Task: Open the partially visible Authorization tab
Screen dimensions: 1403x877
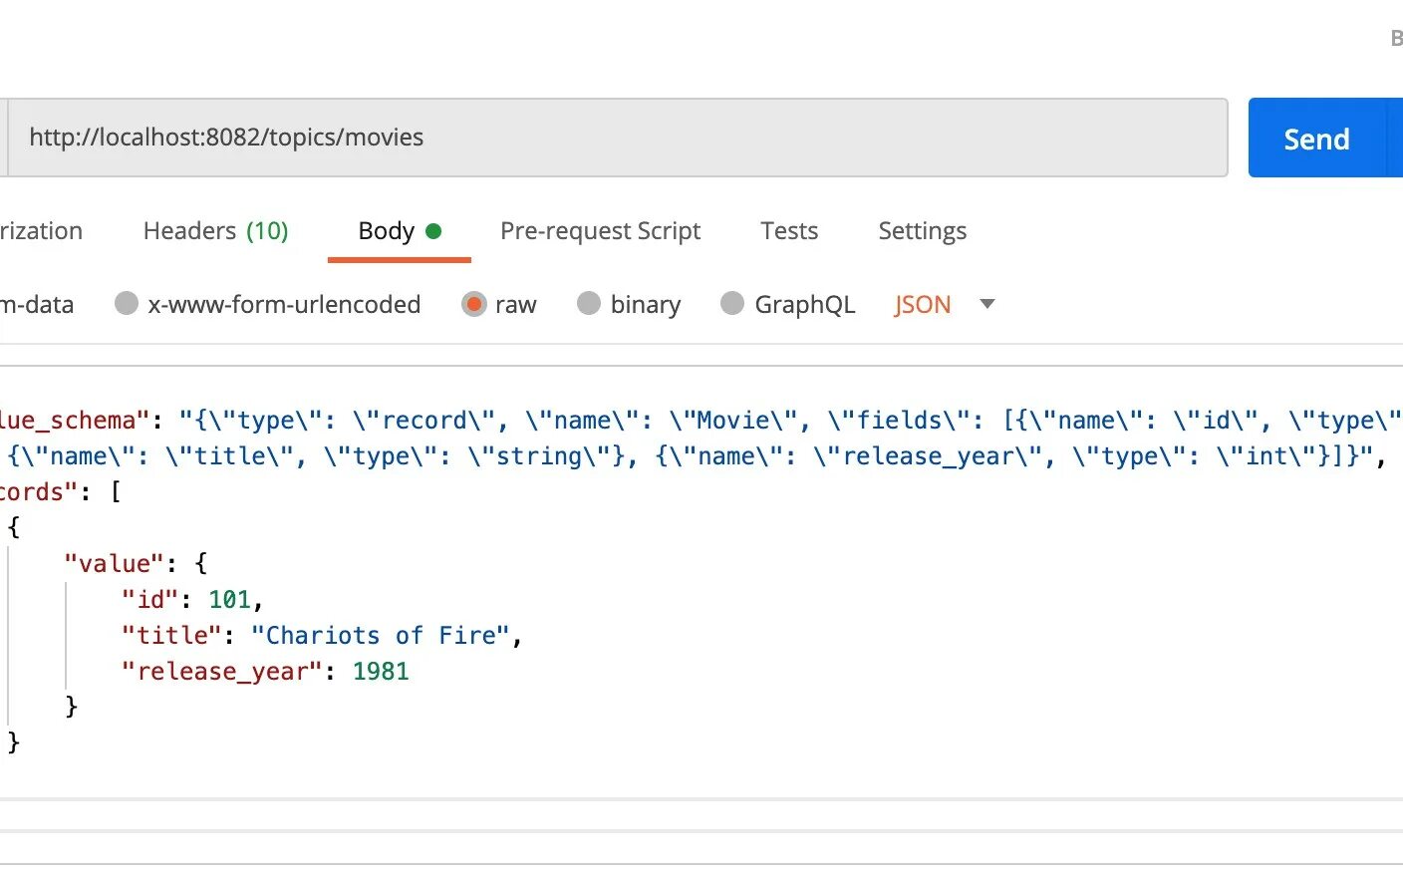Action: (41, 231)
